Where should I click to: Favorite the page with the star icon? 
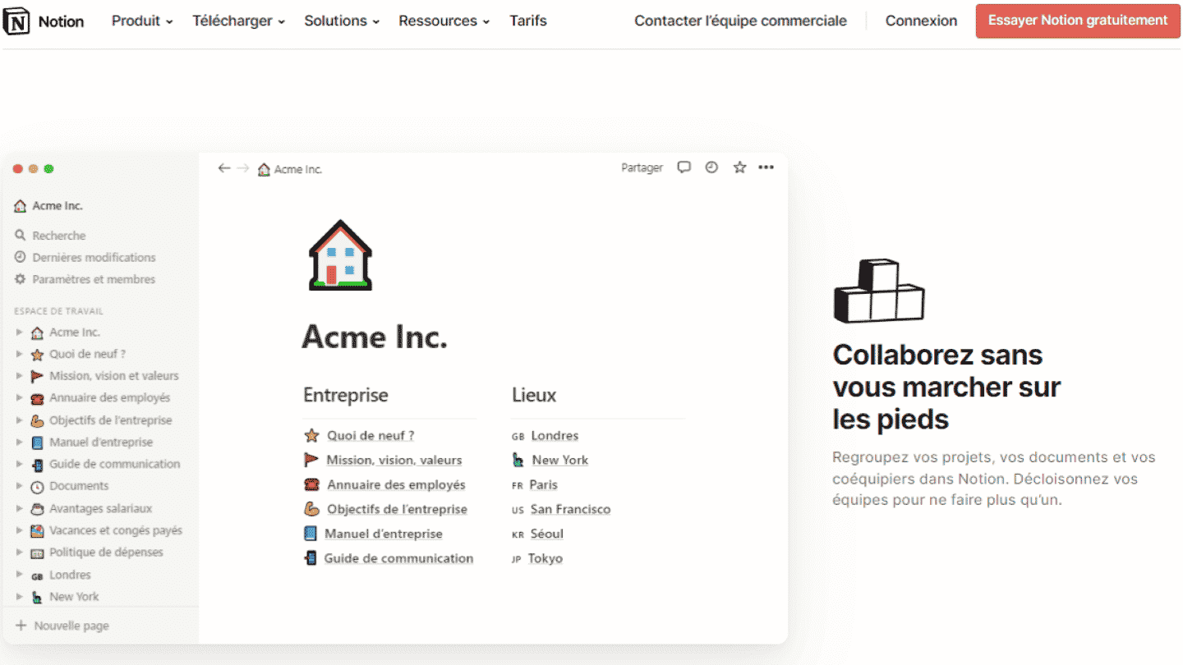click(x=739, y=167)
